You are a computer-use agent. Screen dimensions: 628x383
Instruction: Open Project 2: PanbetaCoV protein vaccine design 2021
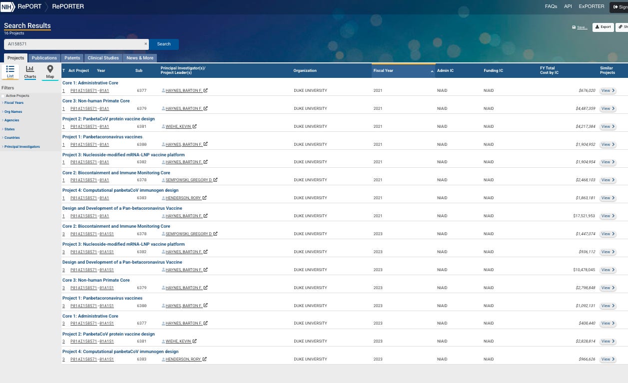(x=108, y=119)
